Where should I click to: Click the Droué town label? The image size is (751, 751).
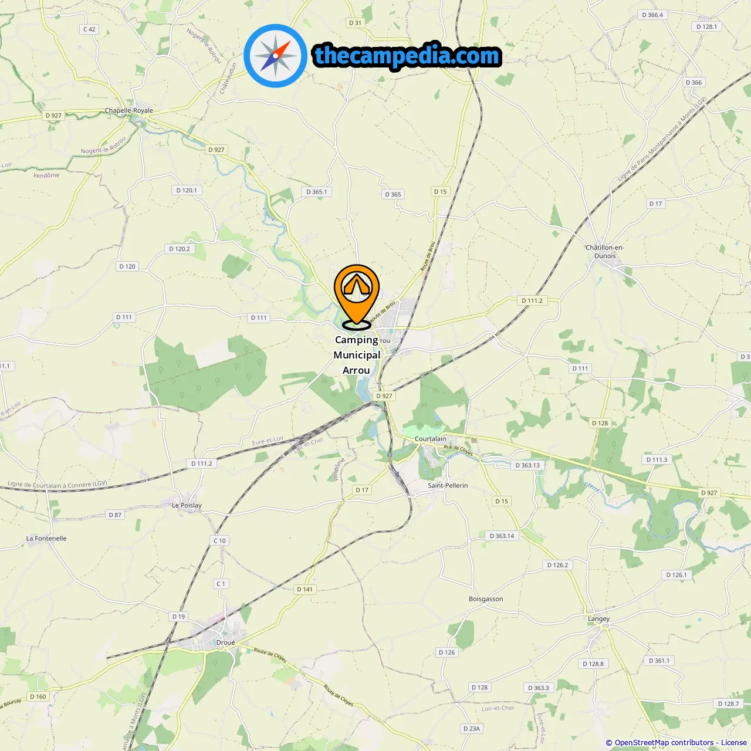coord(225,642)
